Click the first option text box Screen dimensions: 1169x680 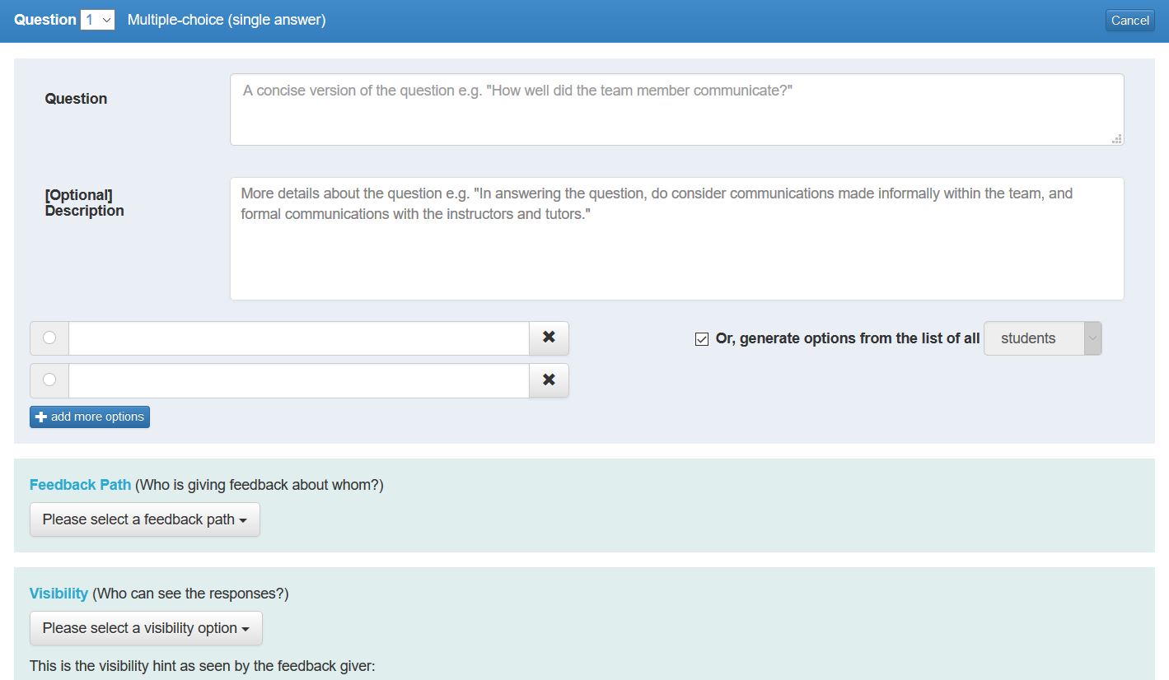click(297, 338)
